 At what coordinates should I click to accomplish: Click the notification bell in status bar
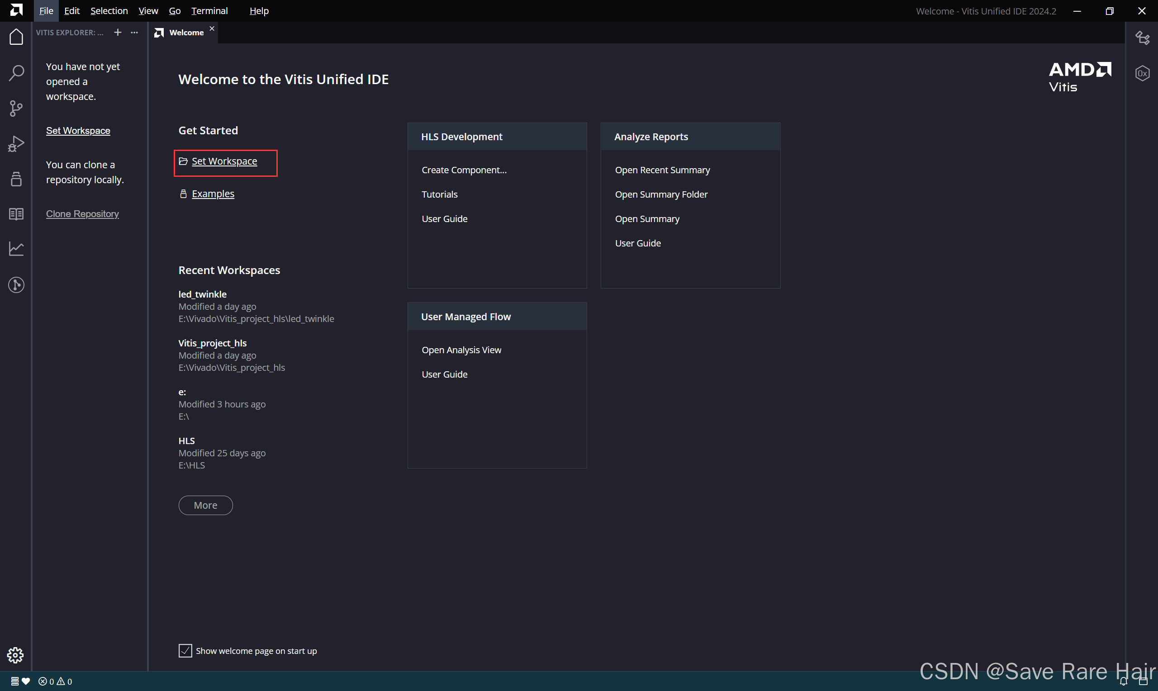click(1124, 681)
